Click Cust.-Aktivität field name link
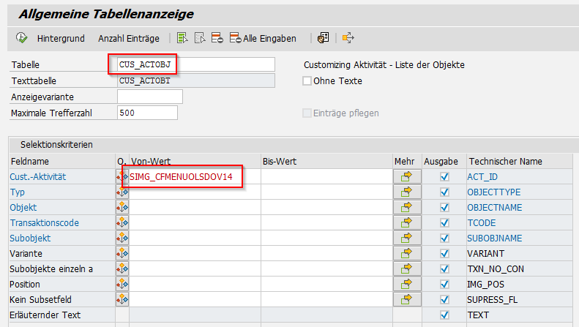Screen dimensions: 579x327 pos(38,177)
